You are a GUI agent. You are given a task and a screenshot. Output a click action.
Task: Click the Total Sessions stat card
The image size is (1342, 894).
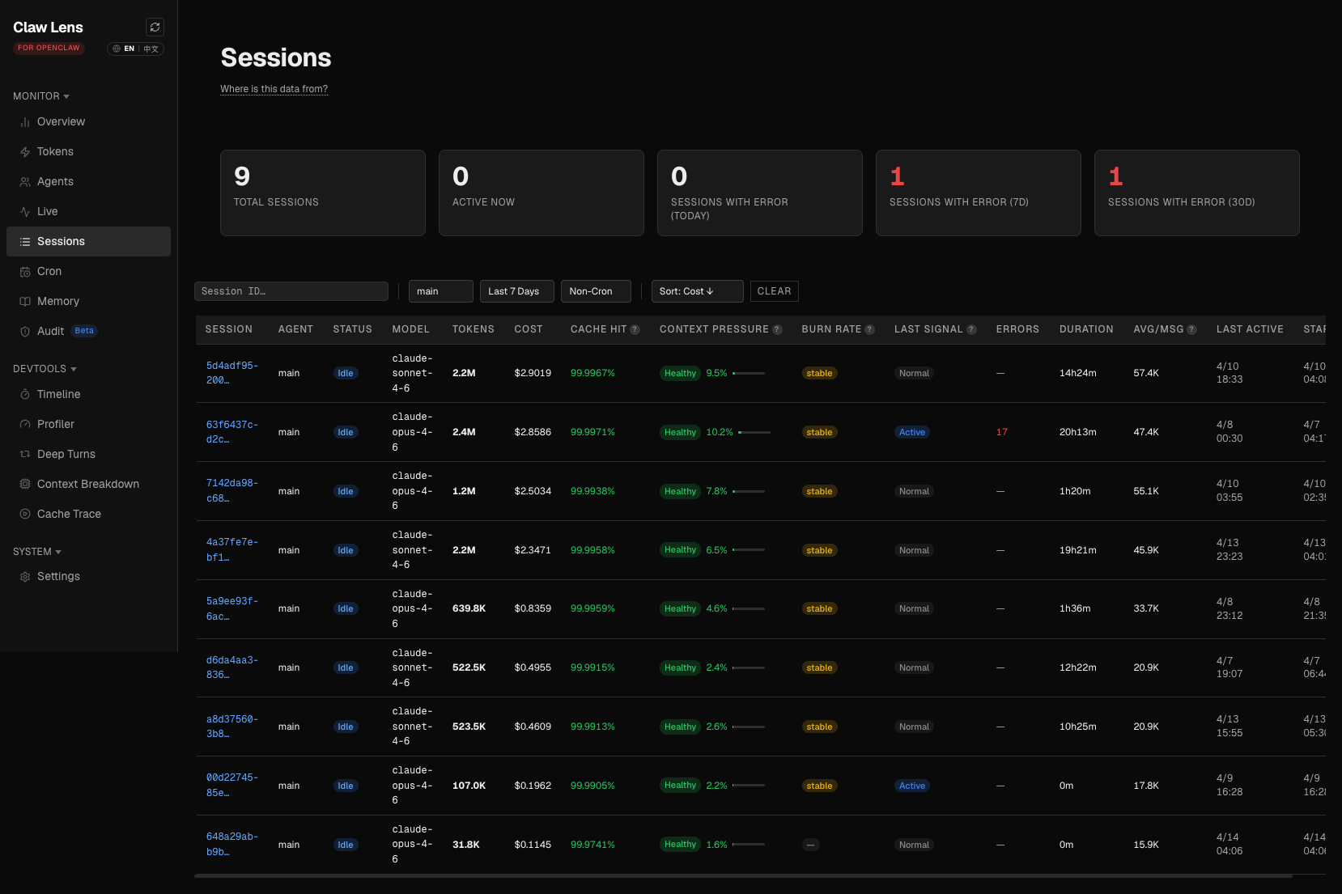(x=323, y=193)
